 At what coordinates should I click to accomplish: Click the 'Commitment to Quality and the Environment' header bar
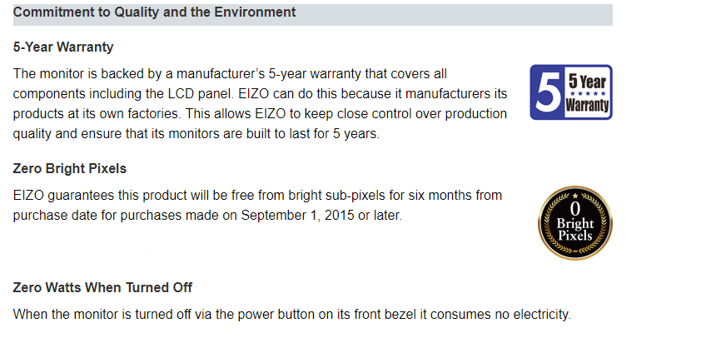point(313,14)
